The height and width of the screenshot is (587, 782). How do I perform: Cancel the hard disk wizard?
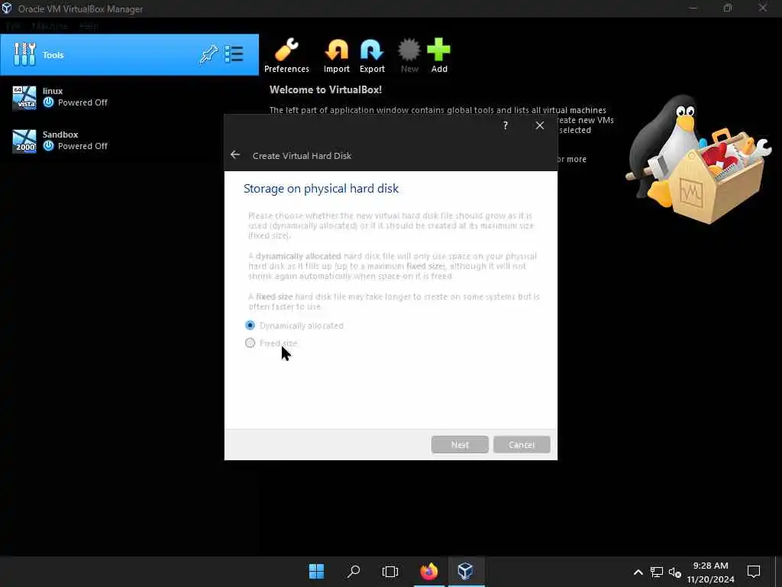point(522,444)
